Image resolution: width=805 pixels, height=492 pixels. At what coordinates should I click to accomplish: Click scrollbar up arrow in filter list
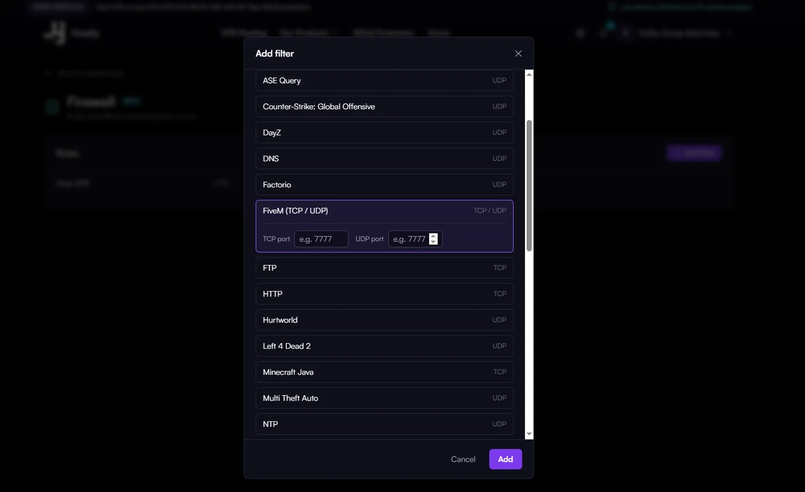tap(529, 74)
